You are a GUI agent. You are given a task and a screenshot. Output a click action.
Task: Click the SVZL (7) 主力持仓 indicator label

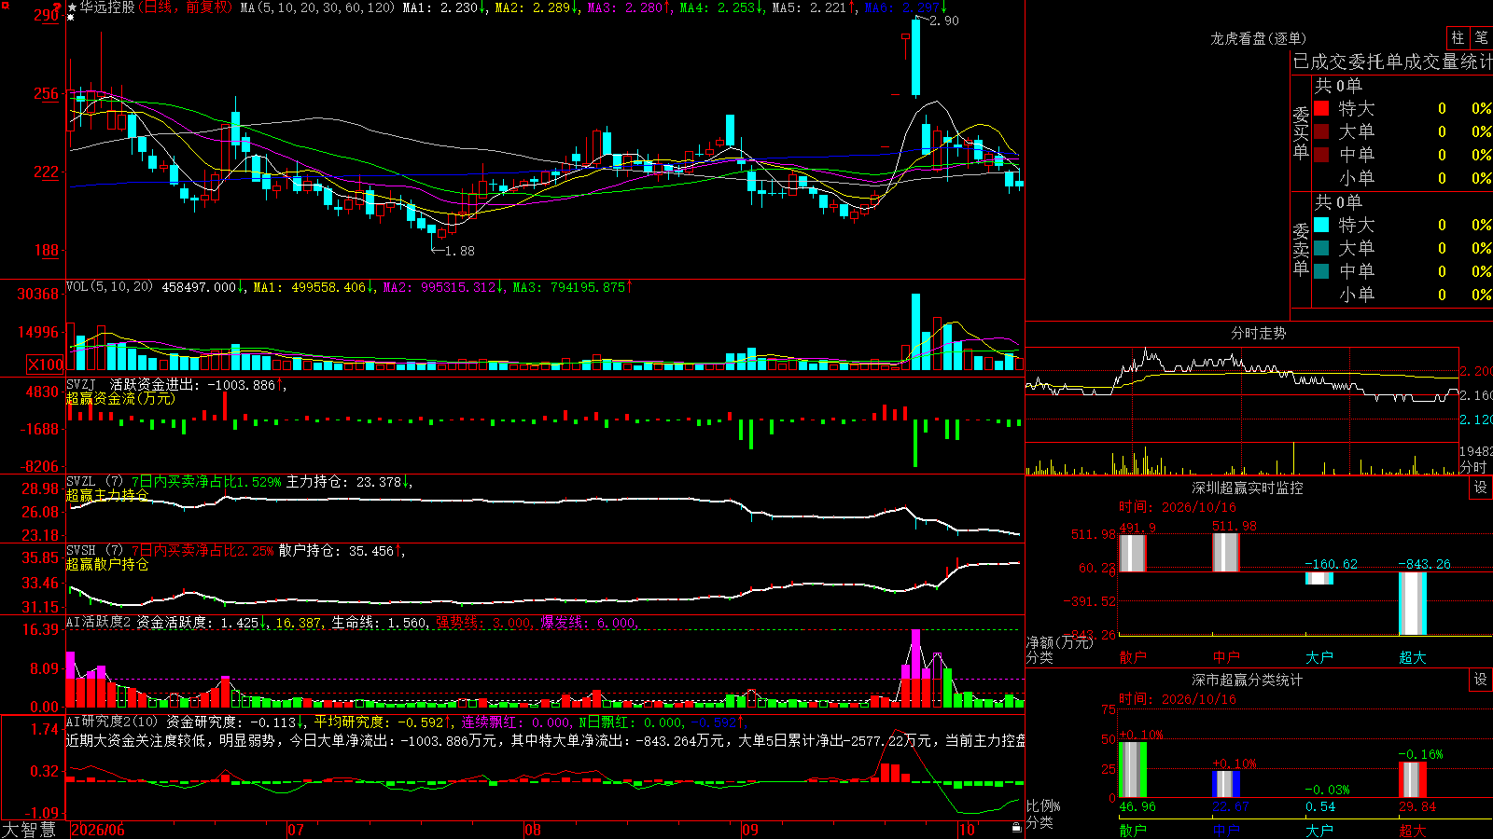(93, 482)
